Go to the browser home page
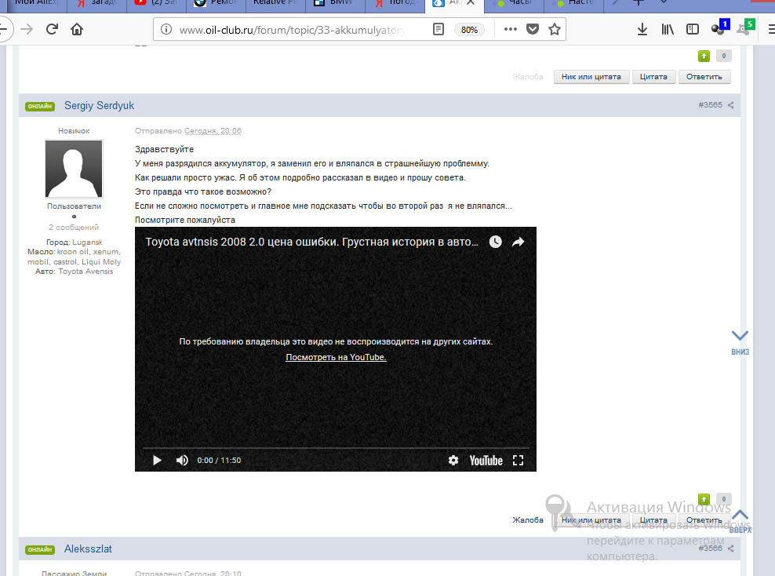 tap(77, 29)
